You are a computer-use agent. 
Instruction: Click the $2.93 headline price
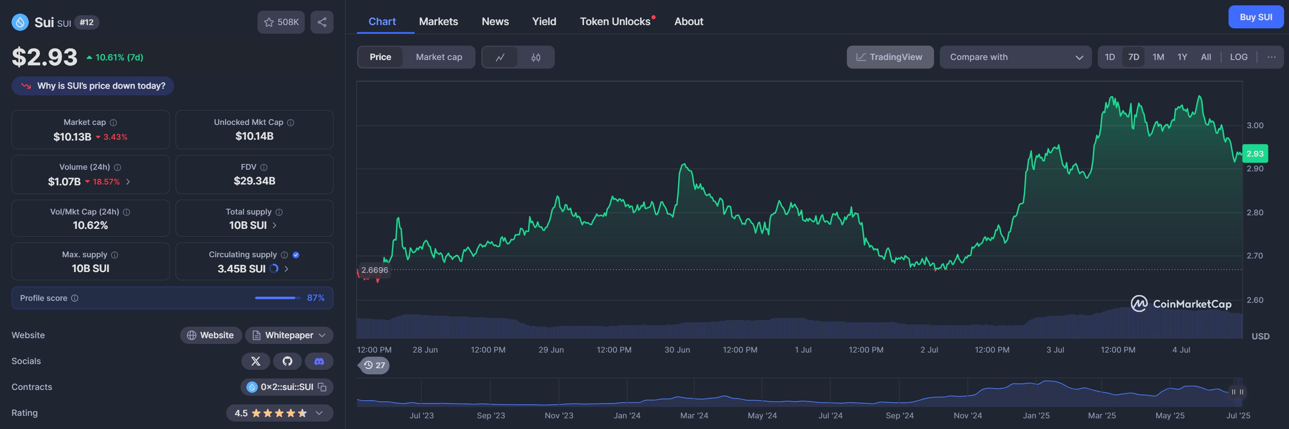(x=44, y=57)
